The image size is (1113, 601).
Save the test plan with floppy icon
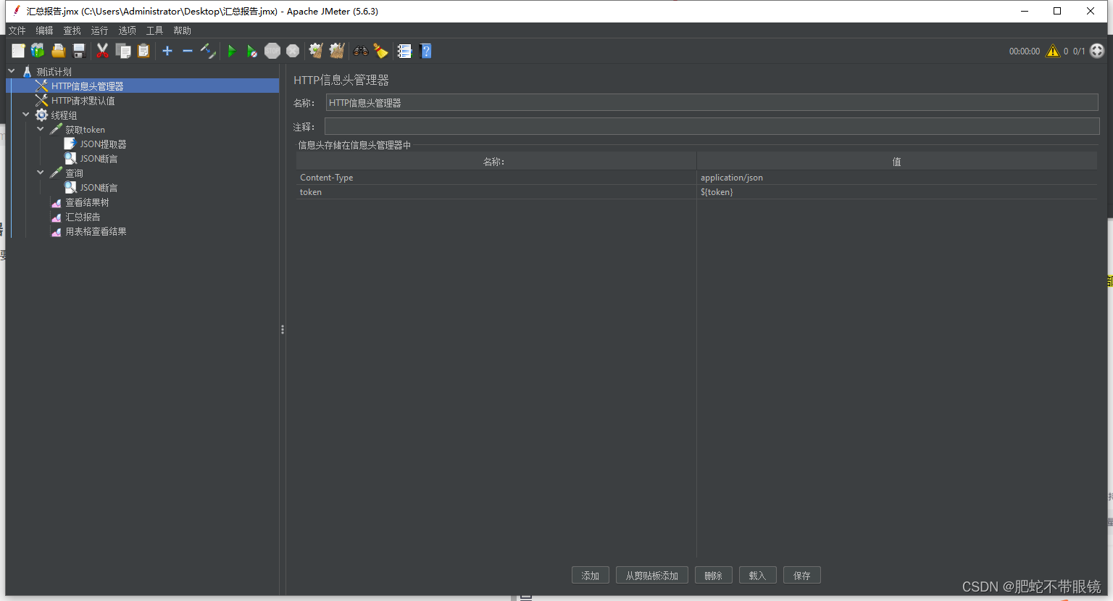pyautogui.click(x=79, y=51)
